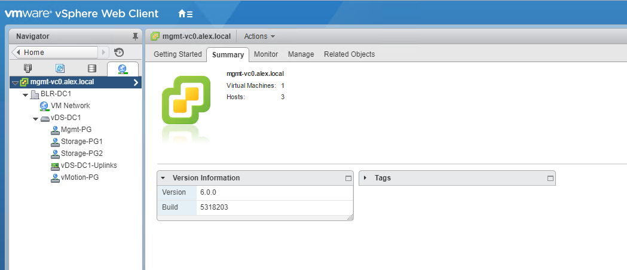Select the Mgmt-PG port group

tap(75, 130)
